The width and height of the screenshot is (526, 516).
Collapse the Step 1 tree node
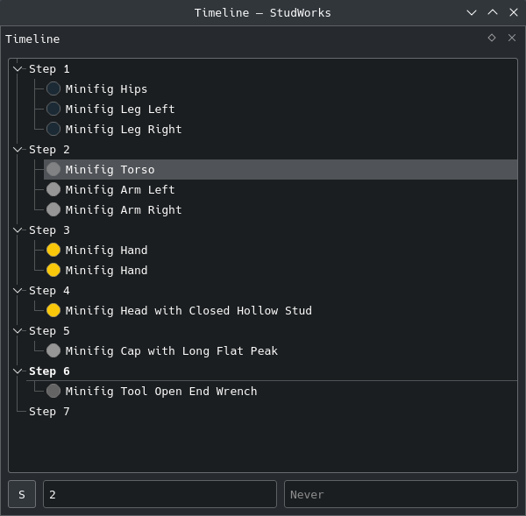point(18,69)
